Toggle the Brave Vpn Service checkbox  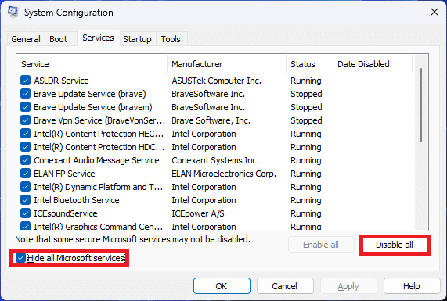25,120
